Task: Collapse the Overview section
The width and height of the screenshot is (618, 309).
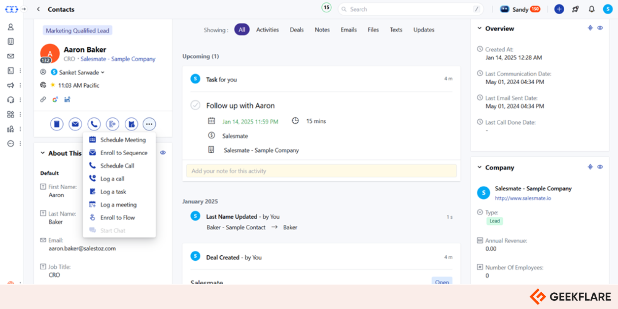Action: (479, 28)
